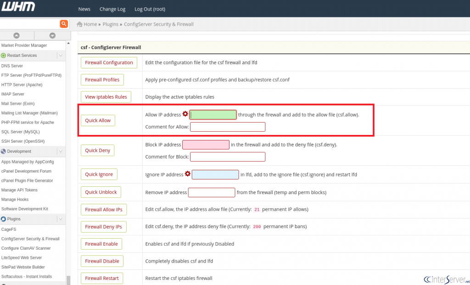Collapse the Restart Services section chevron

[x=61, y=56]
